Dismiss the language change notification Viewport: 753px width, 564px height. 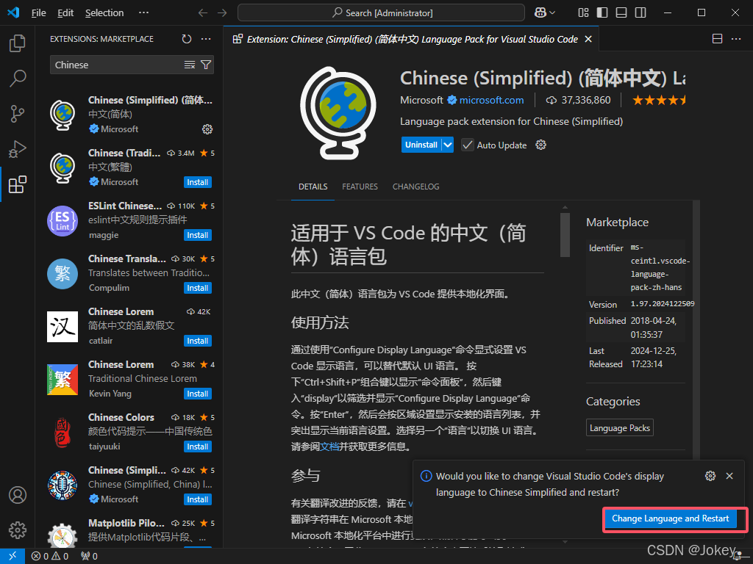coord(729,476)
